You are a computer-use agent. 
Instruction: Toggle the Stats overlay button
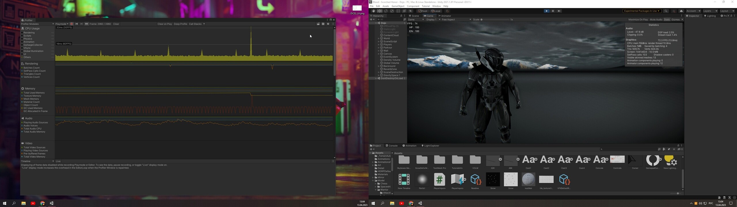click(x=667, y=20)
